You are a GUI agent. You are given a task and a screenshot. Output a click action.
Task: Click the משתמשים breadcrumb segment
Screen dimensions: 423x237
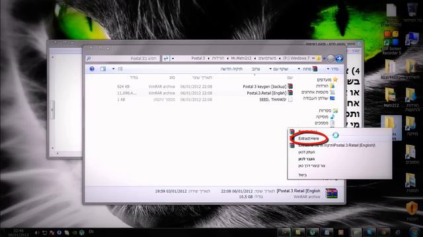pyautogui.click(x=267, y=59)
